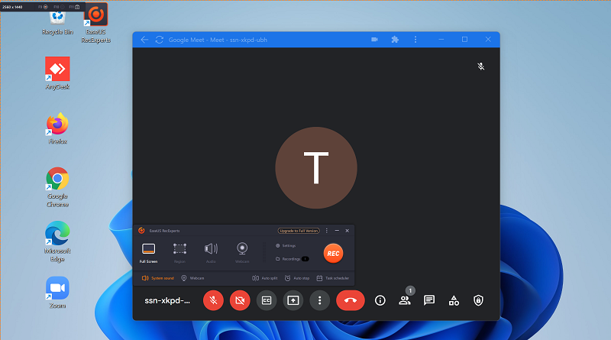Viewport: 611px width, 340px height.
Task: Open the extensions puzzle icon
Action: [x=395, y=40]
